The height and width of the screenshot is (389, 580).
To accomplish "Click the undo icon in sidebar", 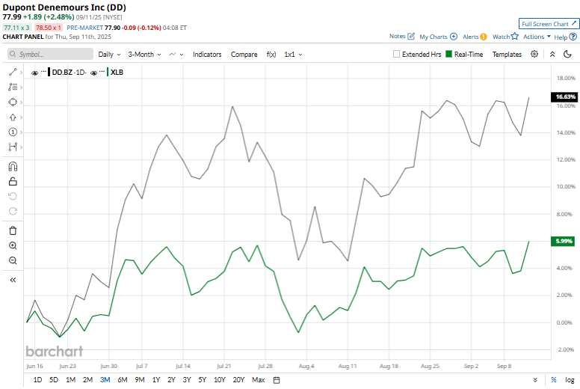I will tap(13, 196).
